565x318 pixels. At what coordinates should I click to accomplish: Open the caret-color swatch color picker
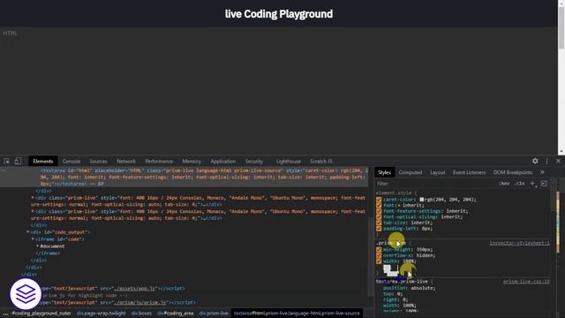point(422,200)
